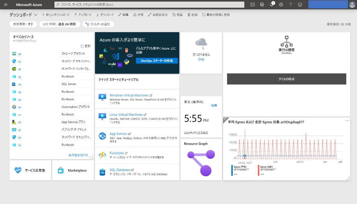Screen dimensions: 357x204
Task: Open the notifications bell
Action: point(272,5)
